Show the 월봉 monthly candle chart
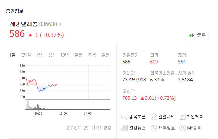The image size is (218, 139). [106, 55]
